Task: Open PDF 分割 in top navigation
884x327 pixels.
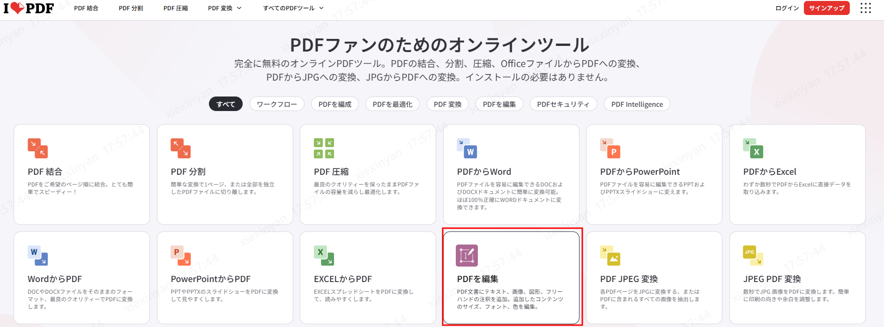Action: click(131, 8)
